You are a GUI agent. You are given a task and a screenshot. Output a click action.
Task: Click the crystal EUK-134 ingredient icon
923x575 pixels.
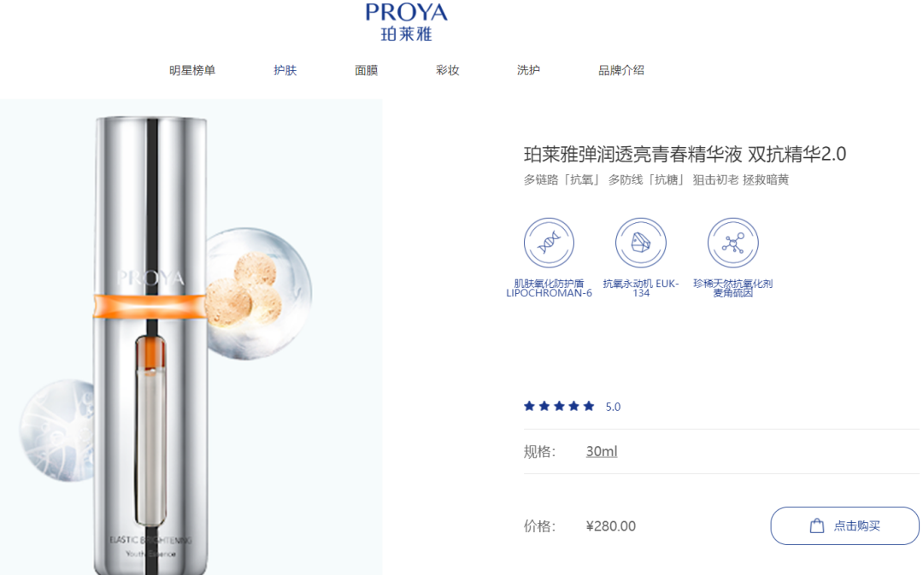[x=640, y=243]
